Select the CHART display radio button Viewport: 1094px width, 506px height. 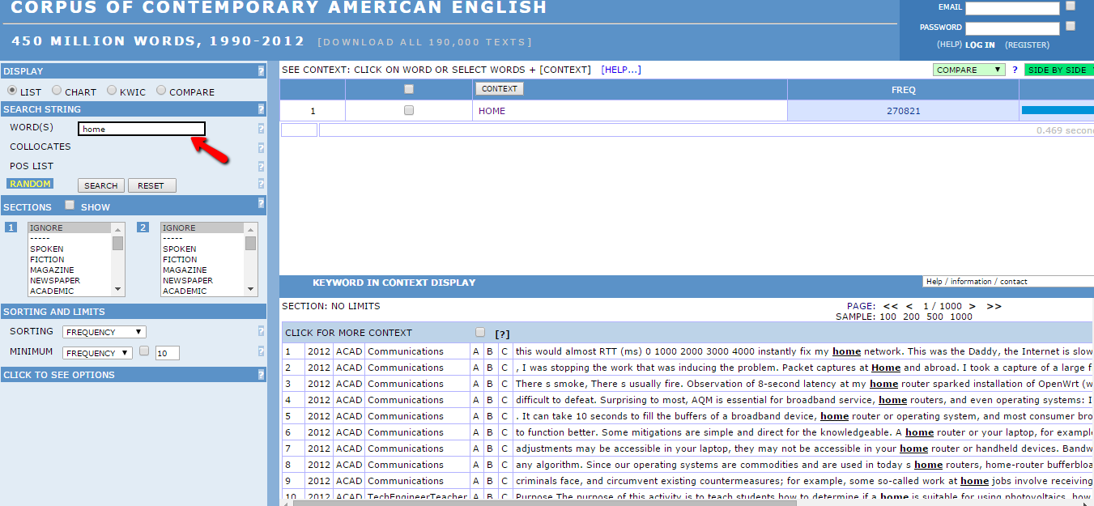(57, 91)
